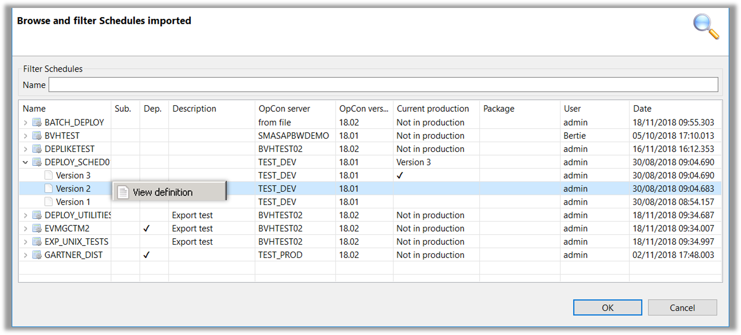Click Export test description for EVMGCTM2
This screenshot has width=741, height=335.
coord(192,229)
